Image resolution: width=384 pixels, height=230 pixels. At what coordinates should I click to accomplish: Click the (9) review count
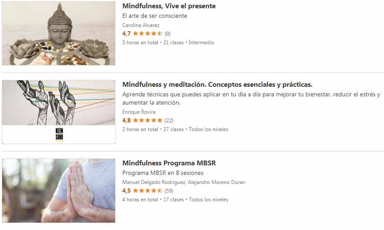(x=168, y=33)
